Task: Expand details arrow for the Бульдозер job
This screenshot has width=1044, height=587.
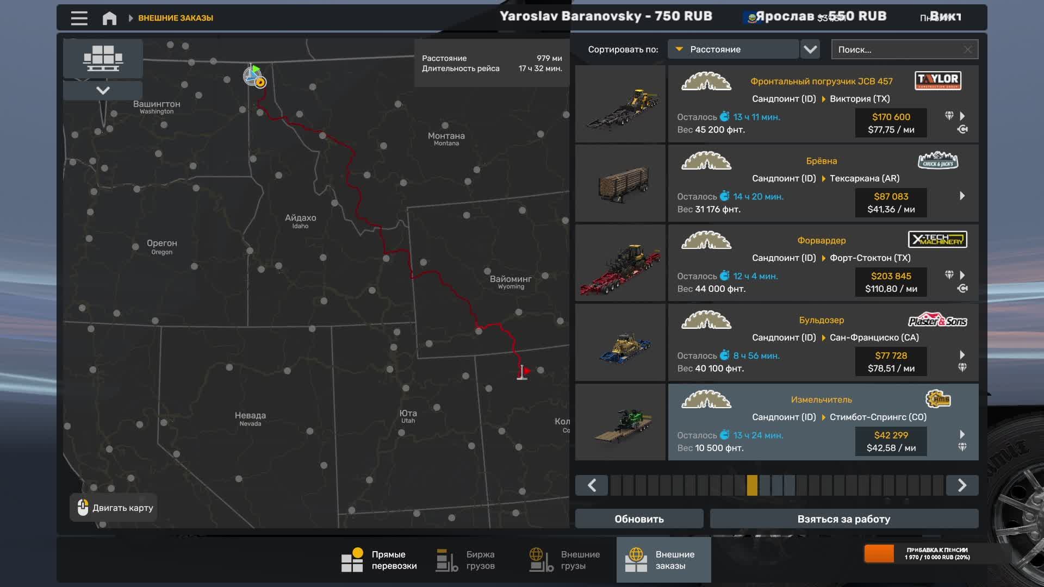Action: 962,355
